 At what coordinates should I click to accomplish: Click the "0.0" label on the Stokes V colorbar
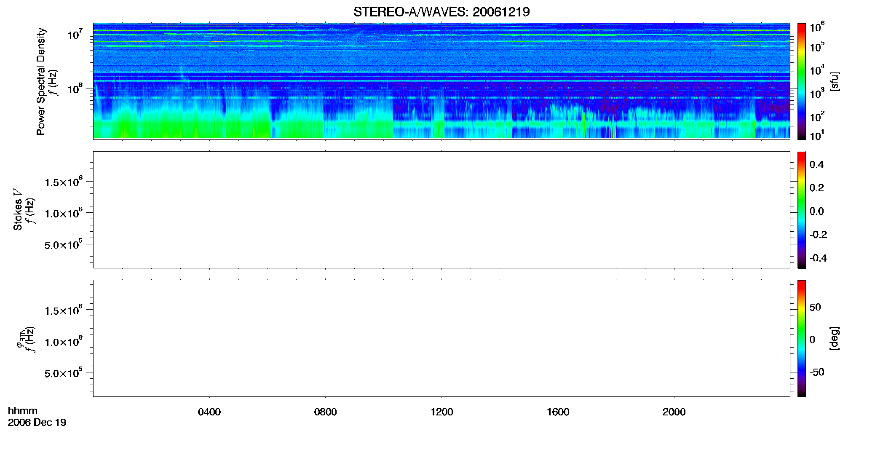click(x=816, y=211)
